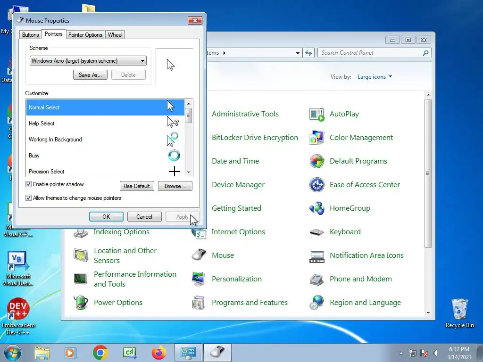Open the Administrative Tools link
This screenshot has width=483, height=362.
[245, 114]
